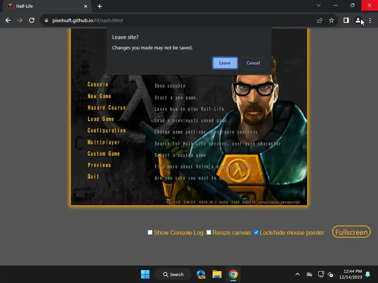Viewport: 378px width, 283px height.
Task: Open Hazard Course menu item
Action: click(107, 108)
